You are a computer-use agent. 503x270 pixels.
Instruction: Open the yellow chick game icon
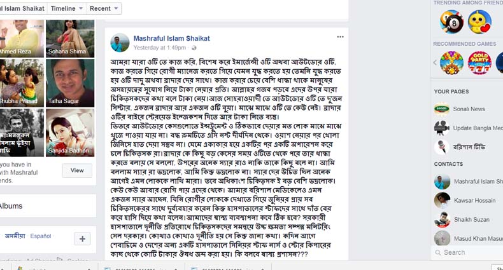click(479, 22)
